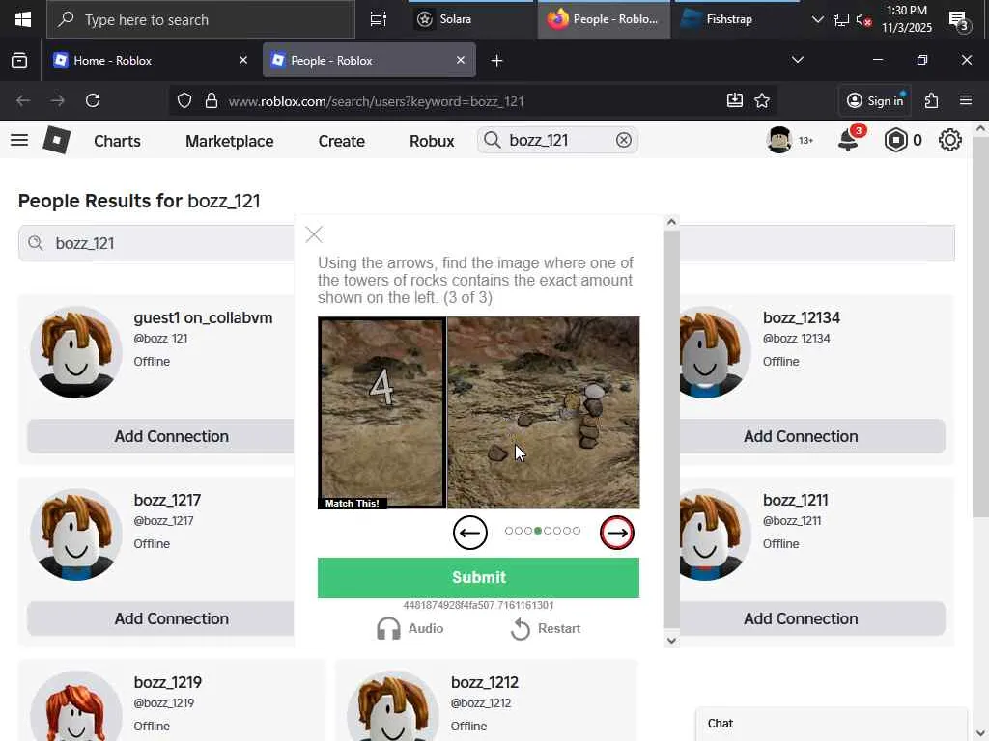Open guest1 on_collabvm avatar thumbnail

[76, 352]
